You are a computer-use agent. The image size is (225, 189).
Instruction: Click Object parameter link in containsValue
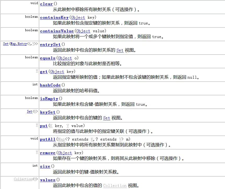[83, 31]
